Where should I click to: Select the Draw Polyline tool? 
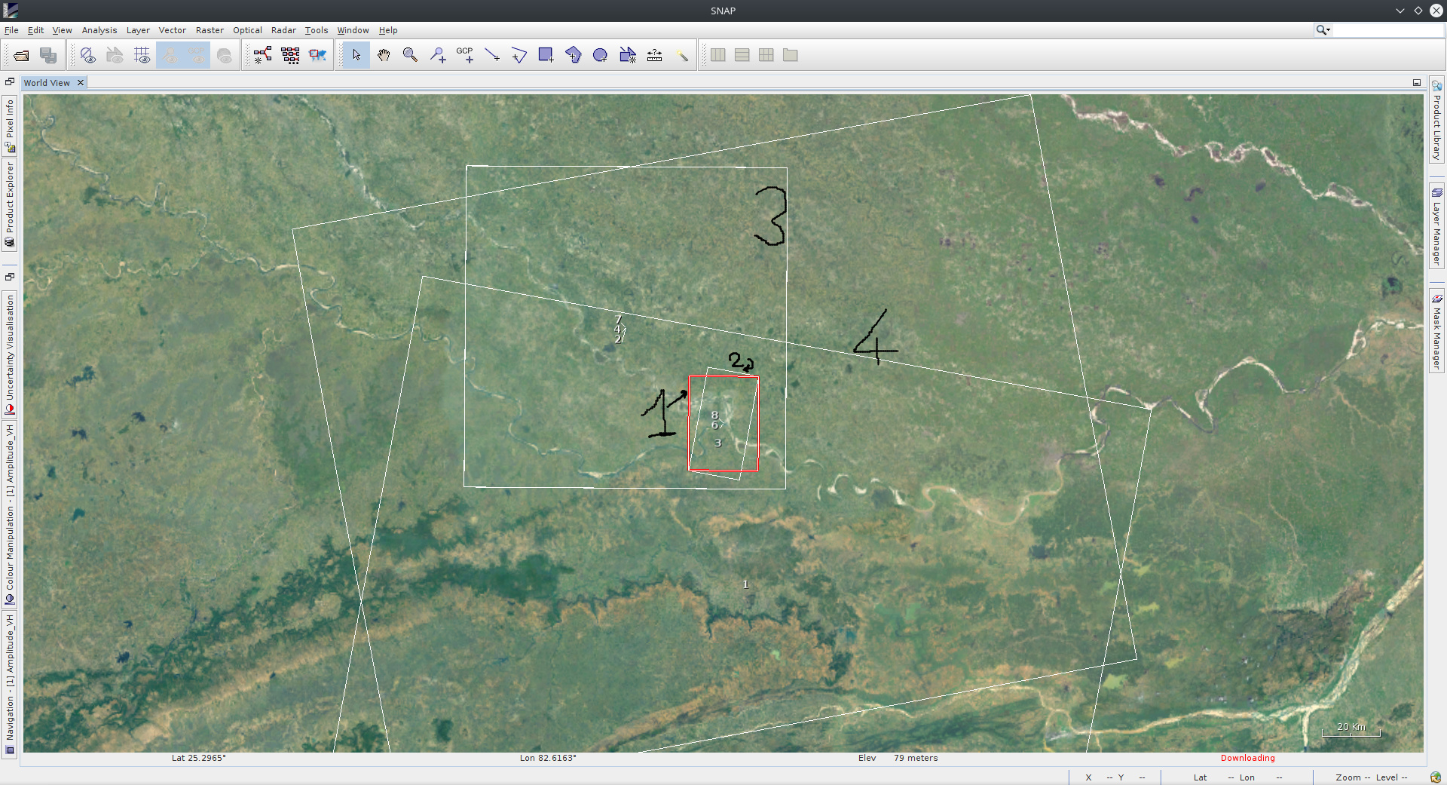coord(519,55)
